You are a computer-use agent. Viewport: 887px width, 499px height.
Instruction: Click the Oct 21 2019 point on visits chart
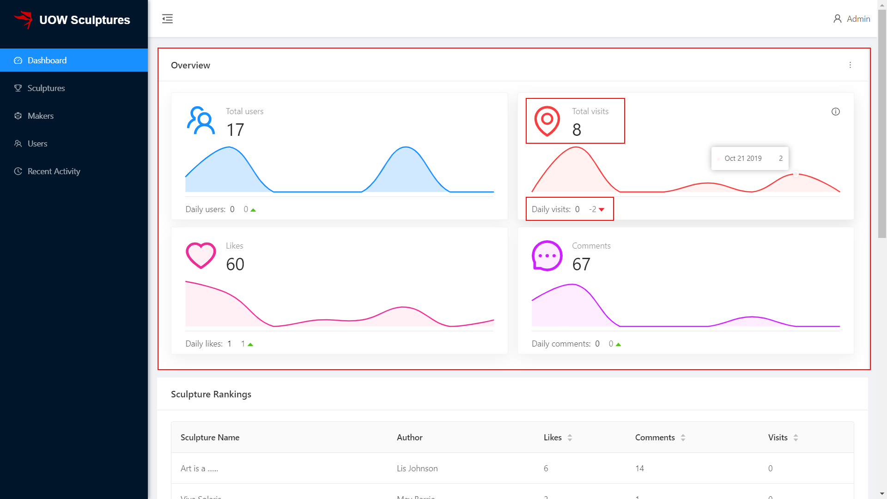pyautogui.click(x=796, y=174)
